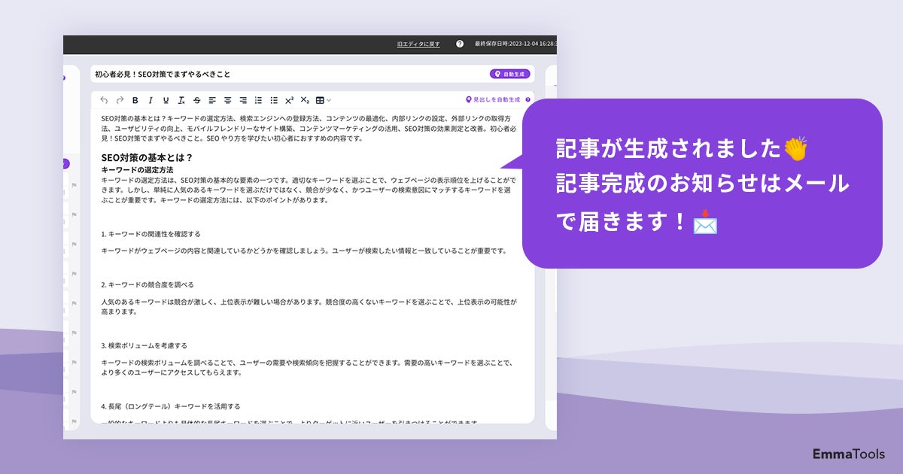Viewport: 903px width, 474px height.
Task: Click paragraph starting キーワードがウェブページの内容と関連
Action: [304, 251]
